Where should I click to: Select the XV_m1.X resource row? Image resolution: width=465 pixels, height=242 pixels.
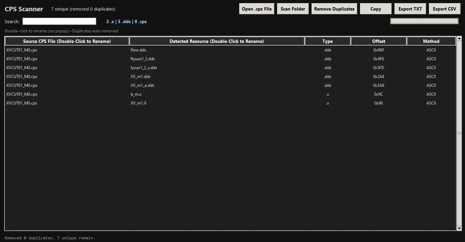tap(230, 103)
